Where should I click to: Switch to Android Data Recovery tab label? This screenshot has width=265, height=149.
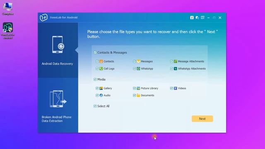click(x=57, y=64)
